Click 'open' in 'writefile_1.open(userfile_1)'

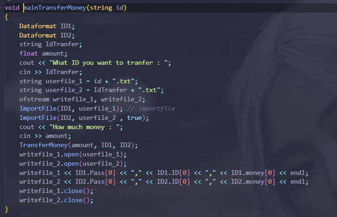71,155
